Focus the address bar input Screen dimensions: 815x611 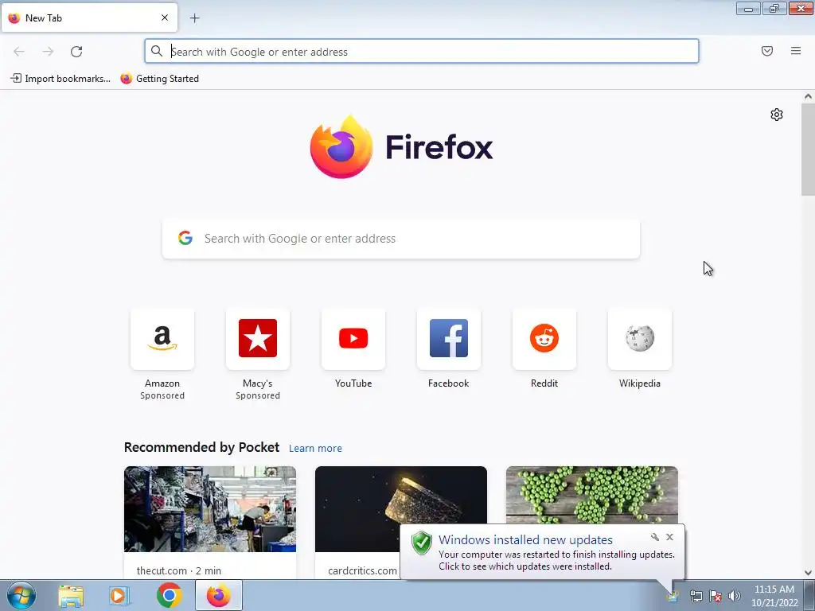(x=422, y=52)
